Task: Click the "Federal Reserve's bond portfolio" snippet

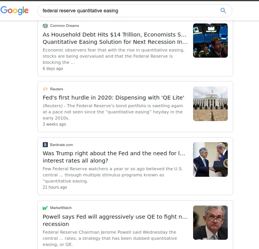Action: tap(113, 112)
